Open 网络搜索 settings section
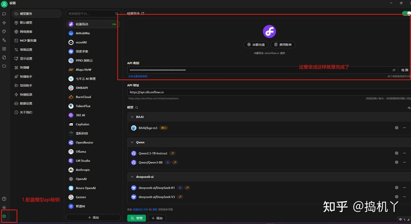 tap(37, 32)
